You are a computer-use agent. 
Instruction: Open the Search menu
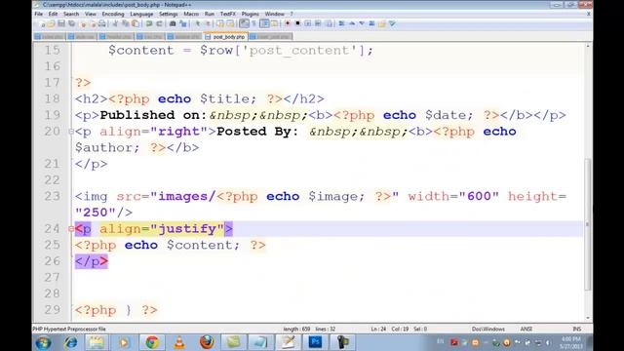coord(71,14)
